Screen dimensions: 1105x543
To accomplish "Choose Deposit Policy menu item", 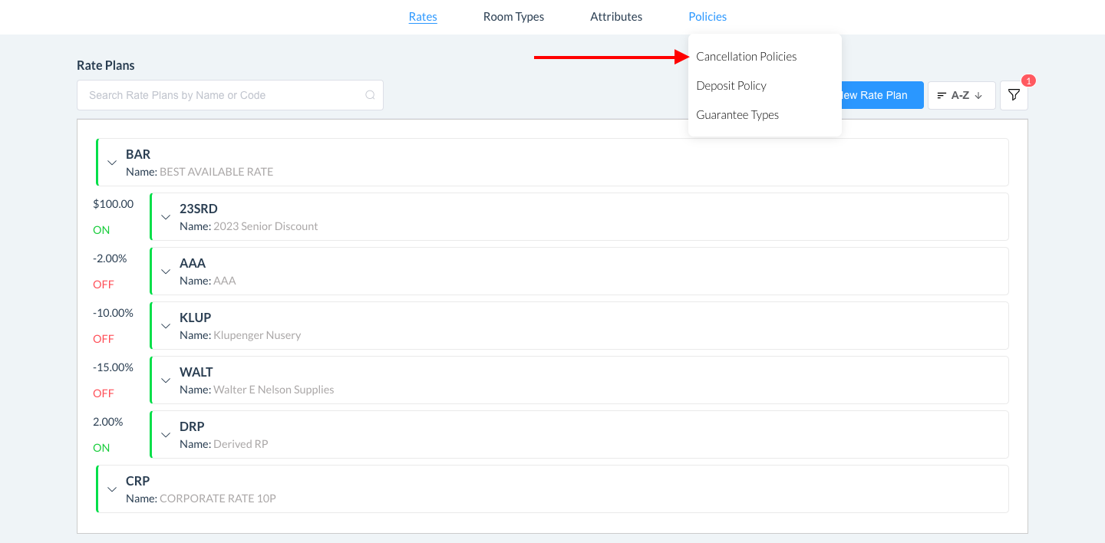I will click(731, 86).
